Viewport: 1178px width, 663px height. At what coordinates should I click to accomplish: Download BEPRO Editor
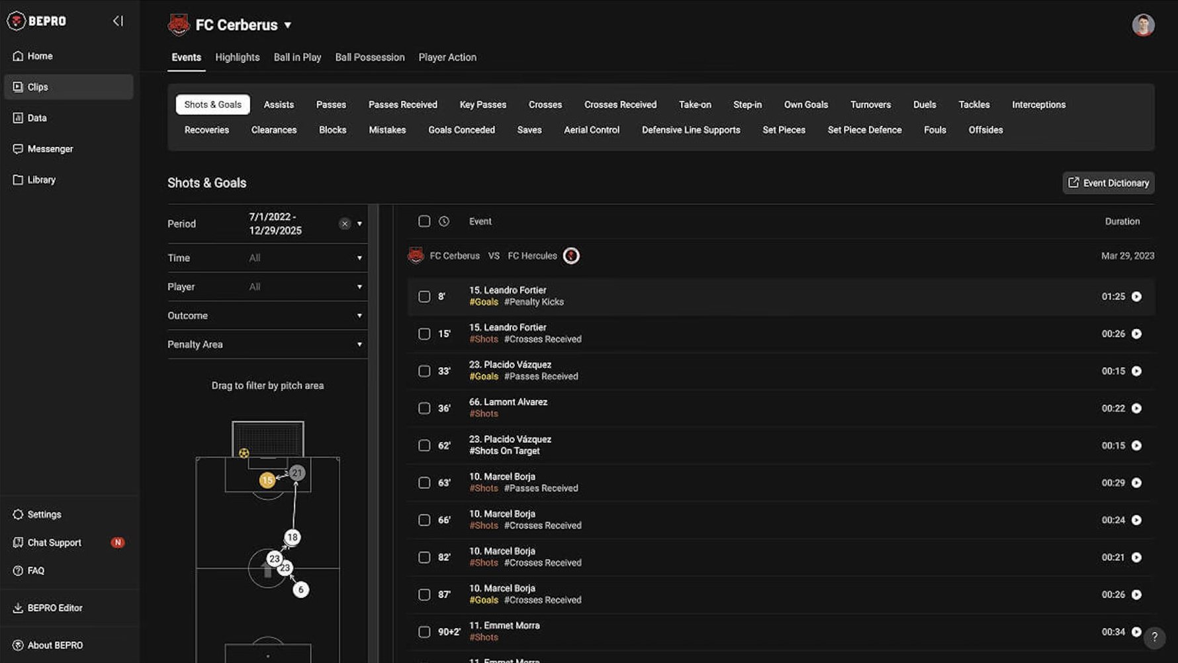(68, 608)
